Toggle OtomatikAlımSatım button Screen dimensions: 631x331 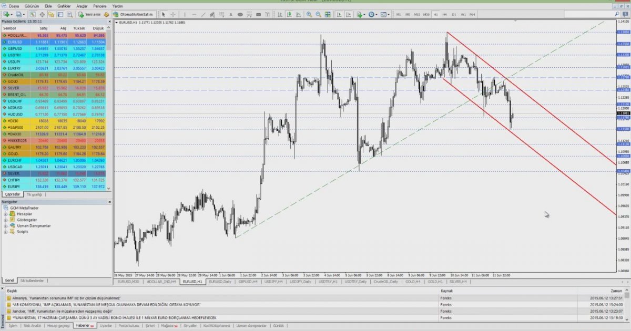tap(134, 14)
